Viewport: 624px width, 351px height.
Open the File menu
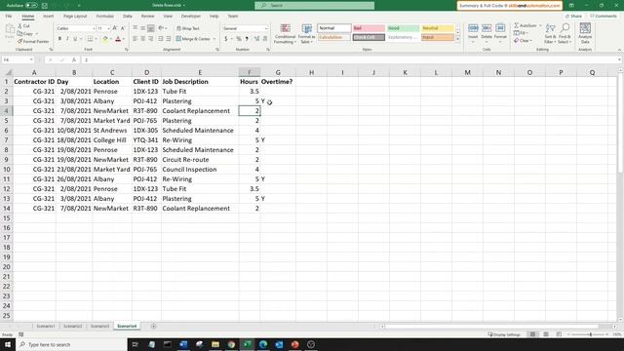pos(9,16)
